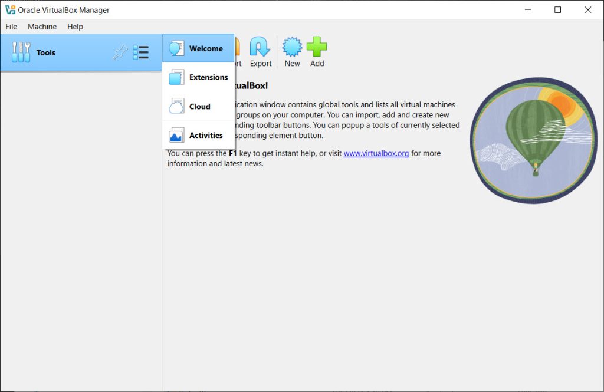Create a new machine with New button

[292, 52]
